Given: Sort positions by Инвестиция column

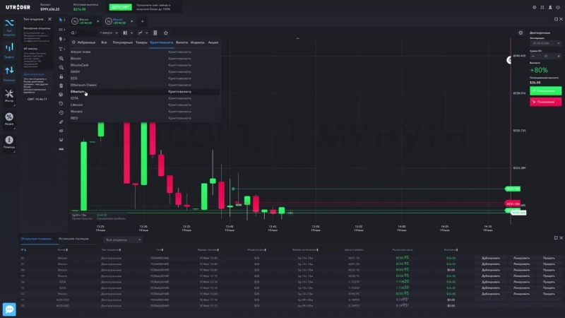Looking at the screenshot, I should pos(256,250).
